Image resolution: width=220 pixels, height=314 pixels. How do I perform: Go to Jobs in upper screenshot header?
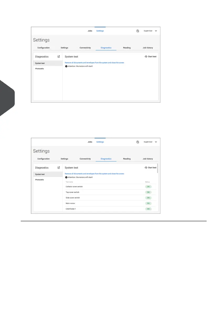click(x=90, y=31)
